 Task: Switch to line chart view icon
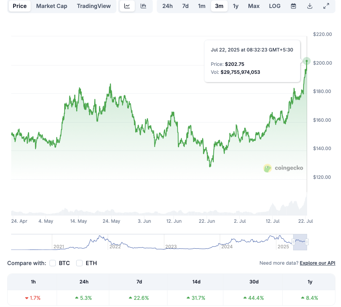point(127,6)
